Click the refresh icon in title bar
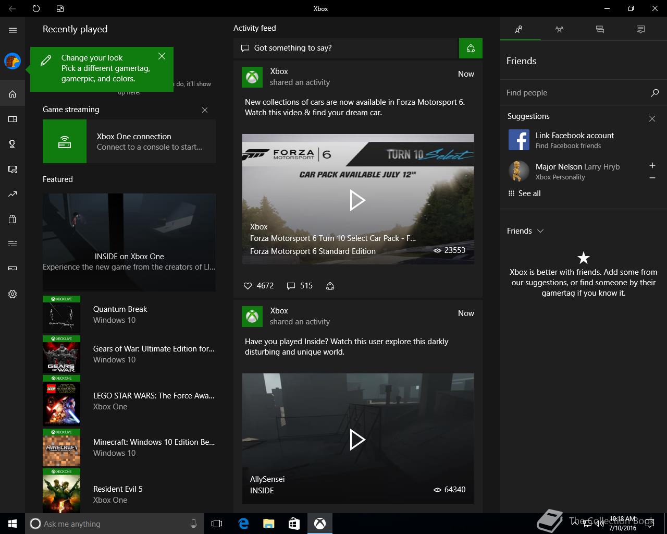 (36, 8)
